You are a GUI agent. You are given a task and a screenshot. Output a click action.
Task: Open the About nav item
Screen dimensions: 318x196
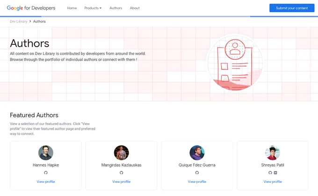coord(135,8)
